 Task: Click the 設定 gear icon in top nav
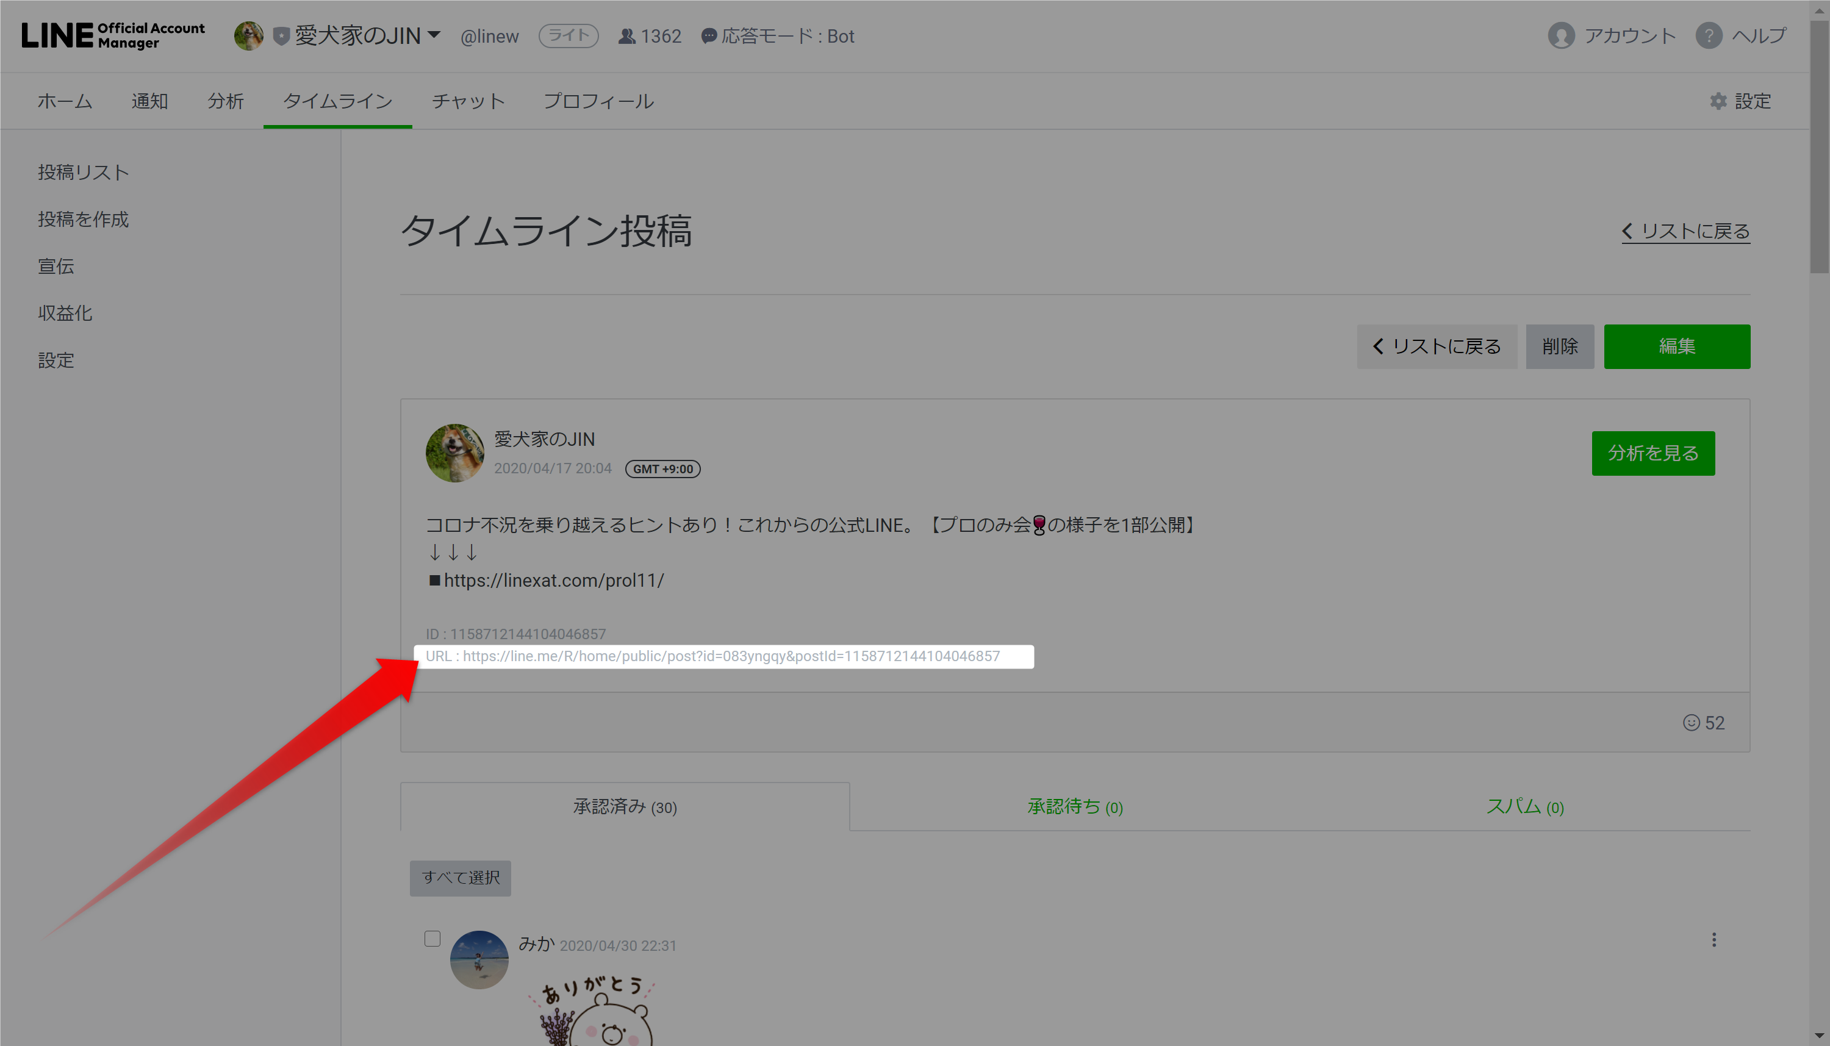pos(1718,101)
